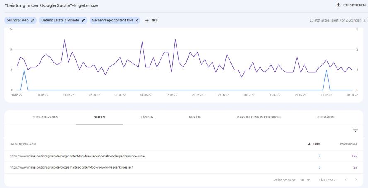Image resolution: width=368 pixels, height=188 pixels.
Task: Switch to the Suchanfragen tab
Action: pyautogui.click(x=45, y=117)
